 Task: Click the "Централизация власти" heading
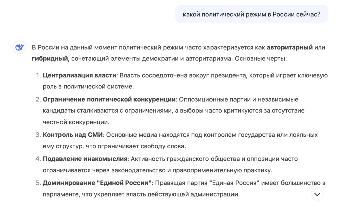click(79, 75)
